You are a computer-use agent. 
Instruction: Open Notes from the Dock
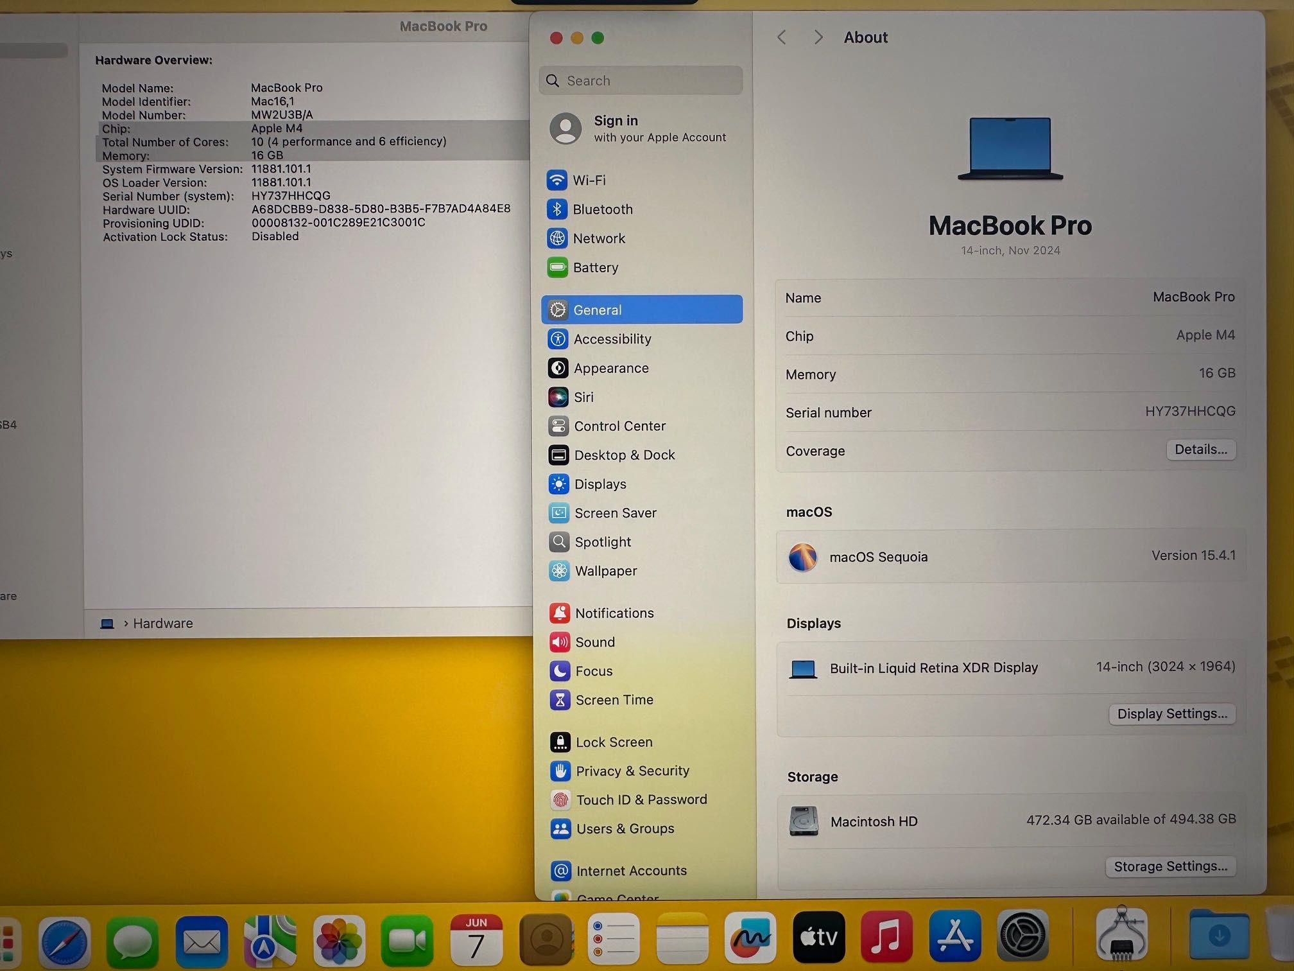point(682,939)
